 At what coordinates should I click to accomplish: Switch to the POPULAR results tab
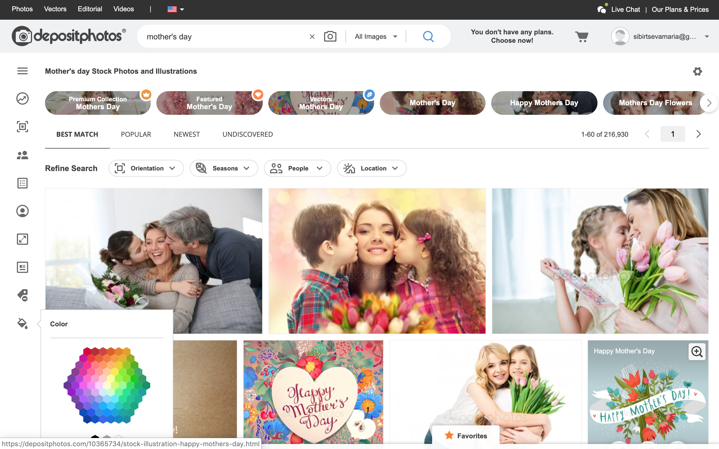(x=136, y=134)
